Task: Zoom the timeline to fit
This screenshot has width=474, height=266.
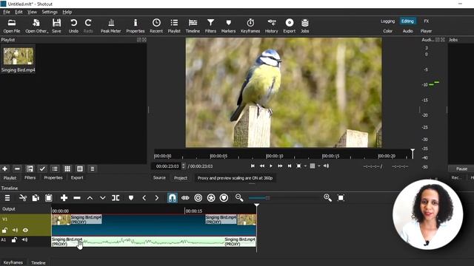Action: (341, 198)
